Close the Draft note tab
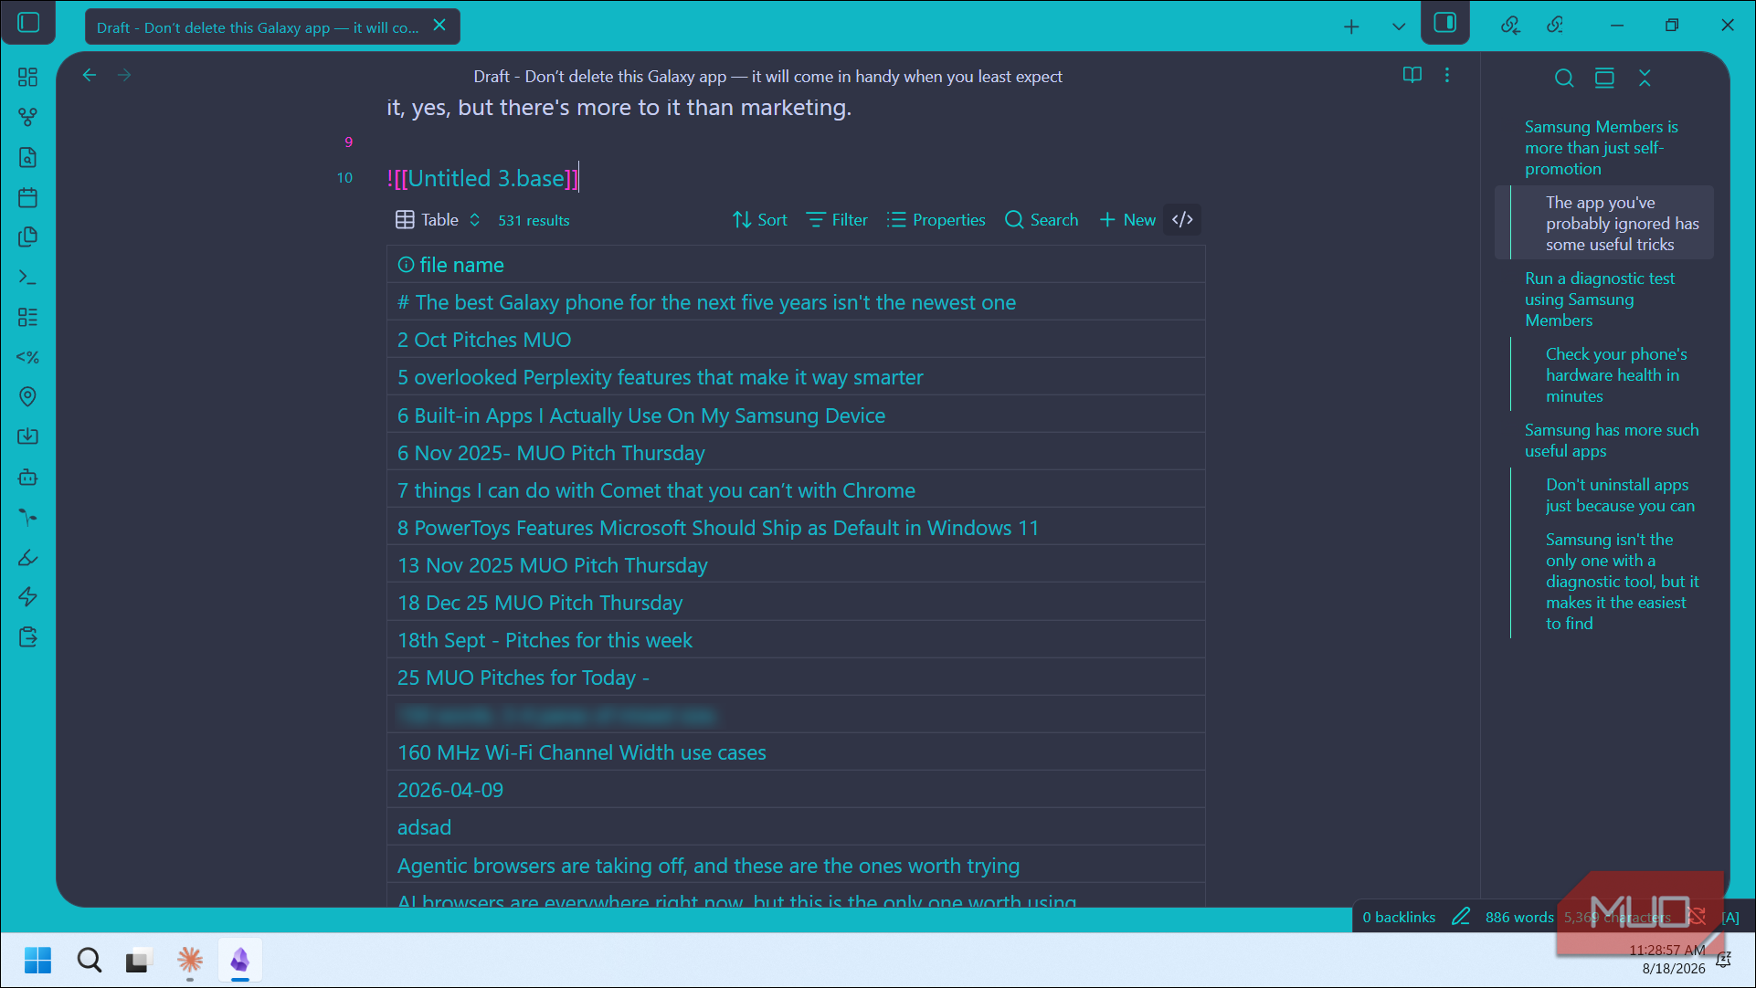The image size is (1756, 988). tap(439, 26)
